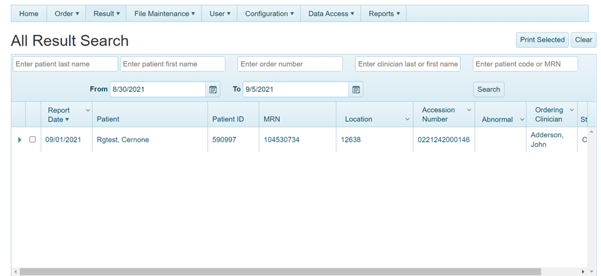The height and width of the screenshot is (276, 601).
Task: Open the File Maintenance menu
Action: (x=164, y=14)
